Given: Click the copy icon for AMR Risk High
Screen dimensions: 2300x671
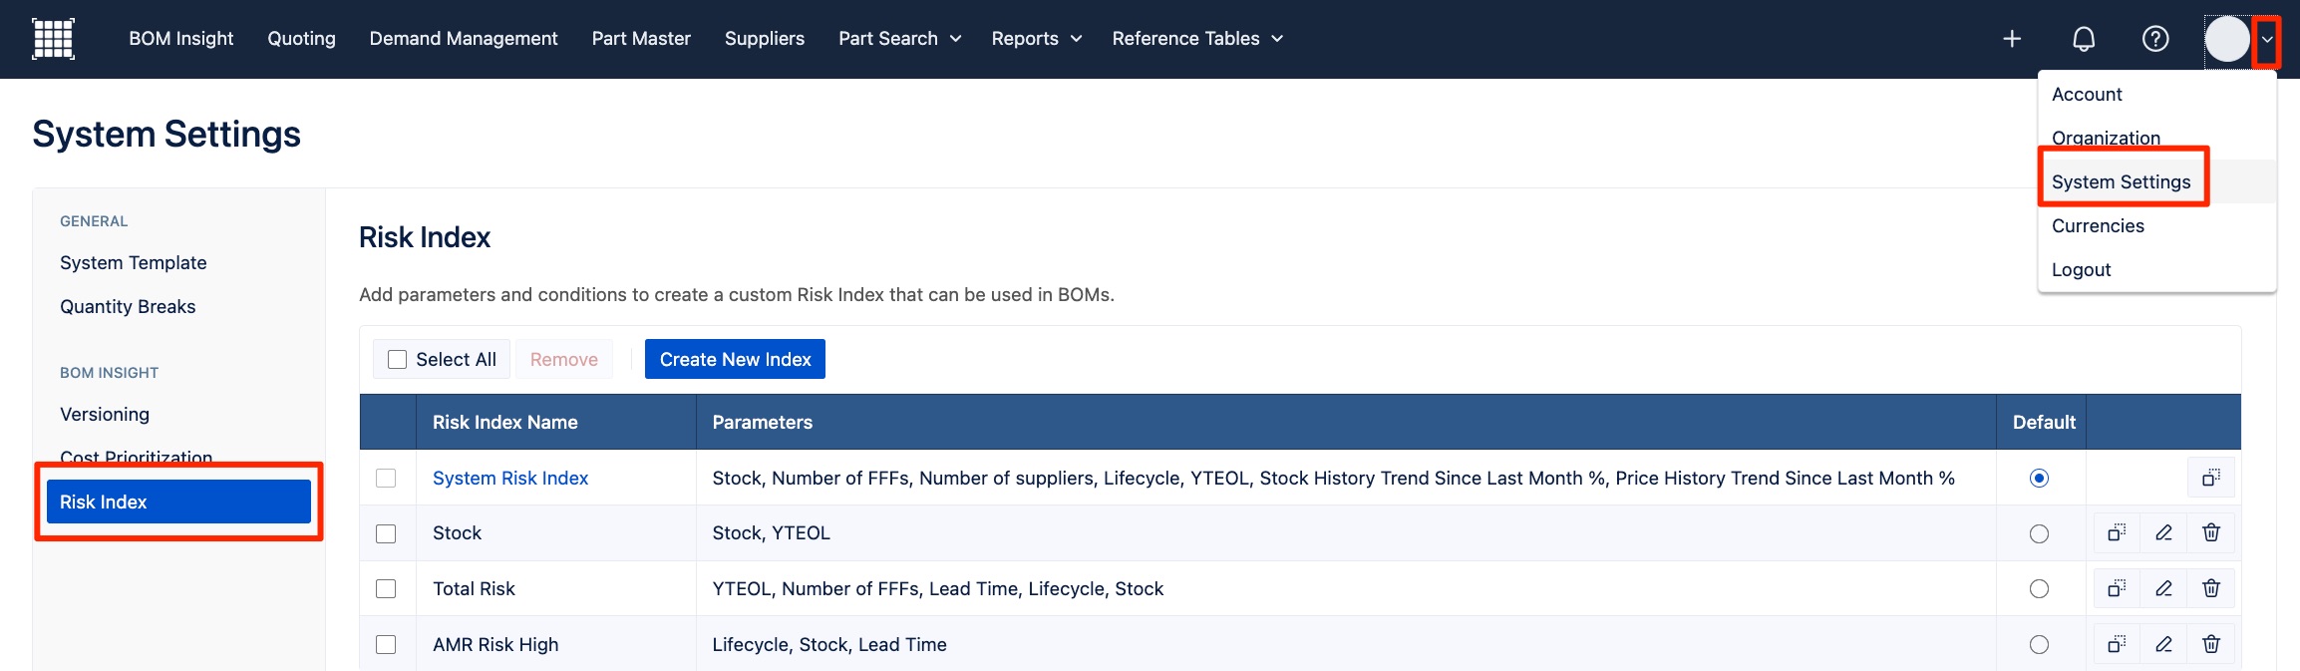Looking at the screenshot, I should (x=2116, y=645).
